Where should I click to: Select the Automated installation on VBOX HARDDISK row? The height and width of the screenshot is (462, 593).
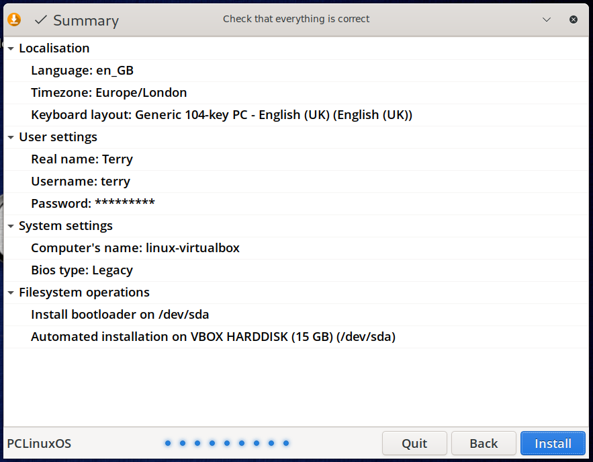296,337
